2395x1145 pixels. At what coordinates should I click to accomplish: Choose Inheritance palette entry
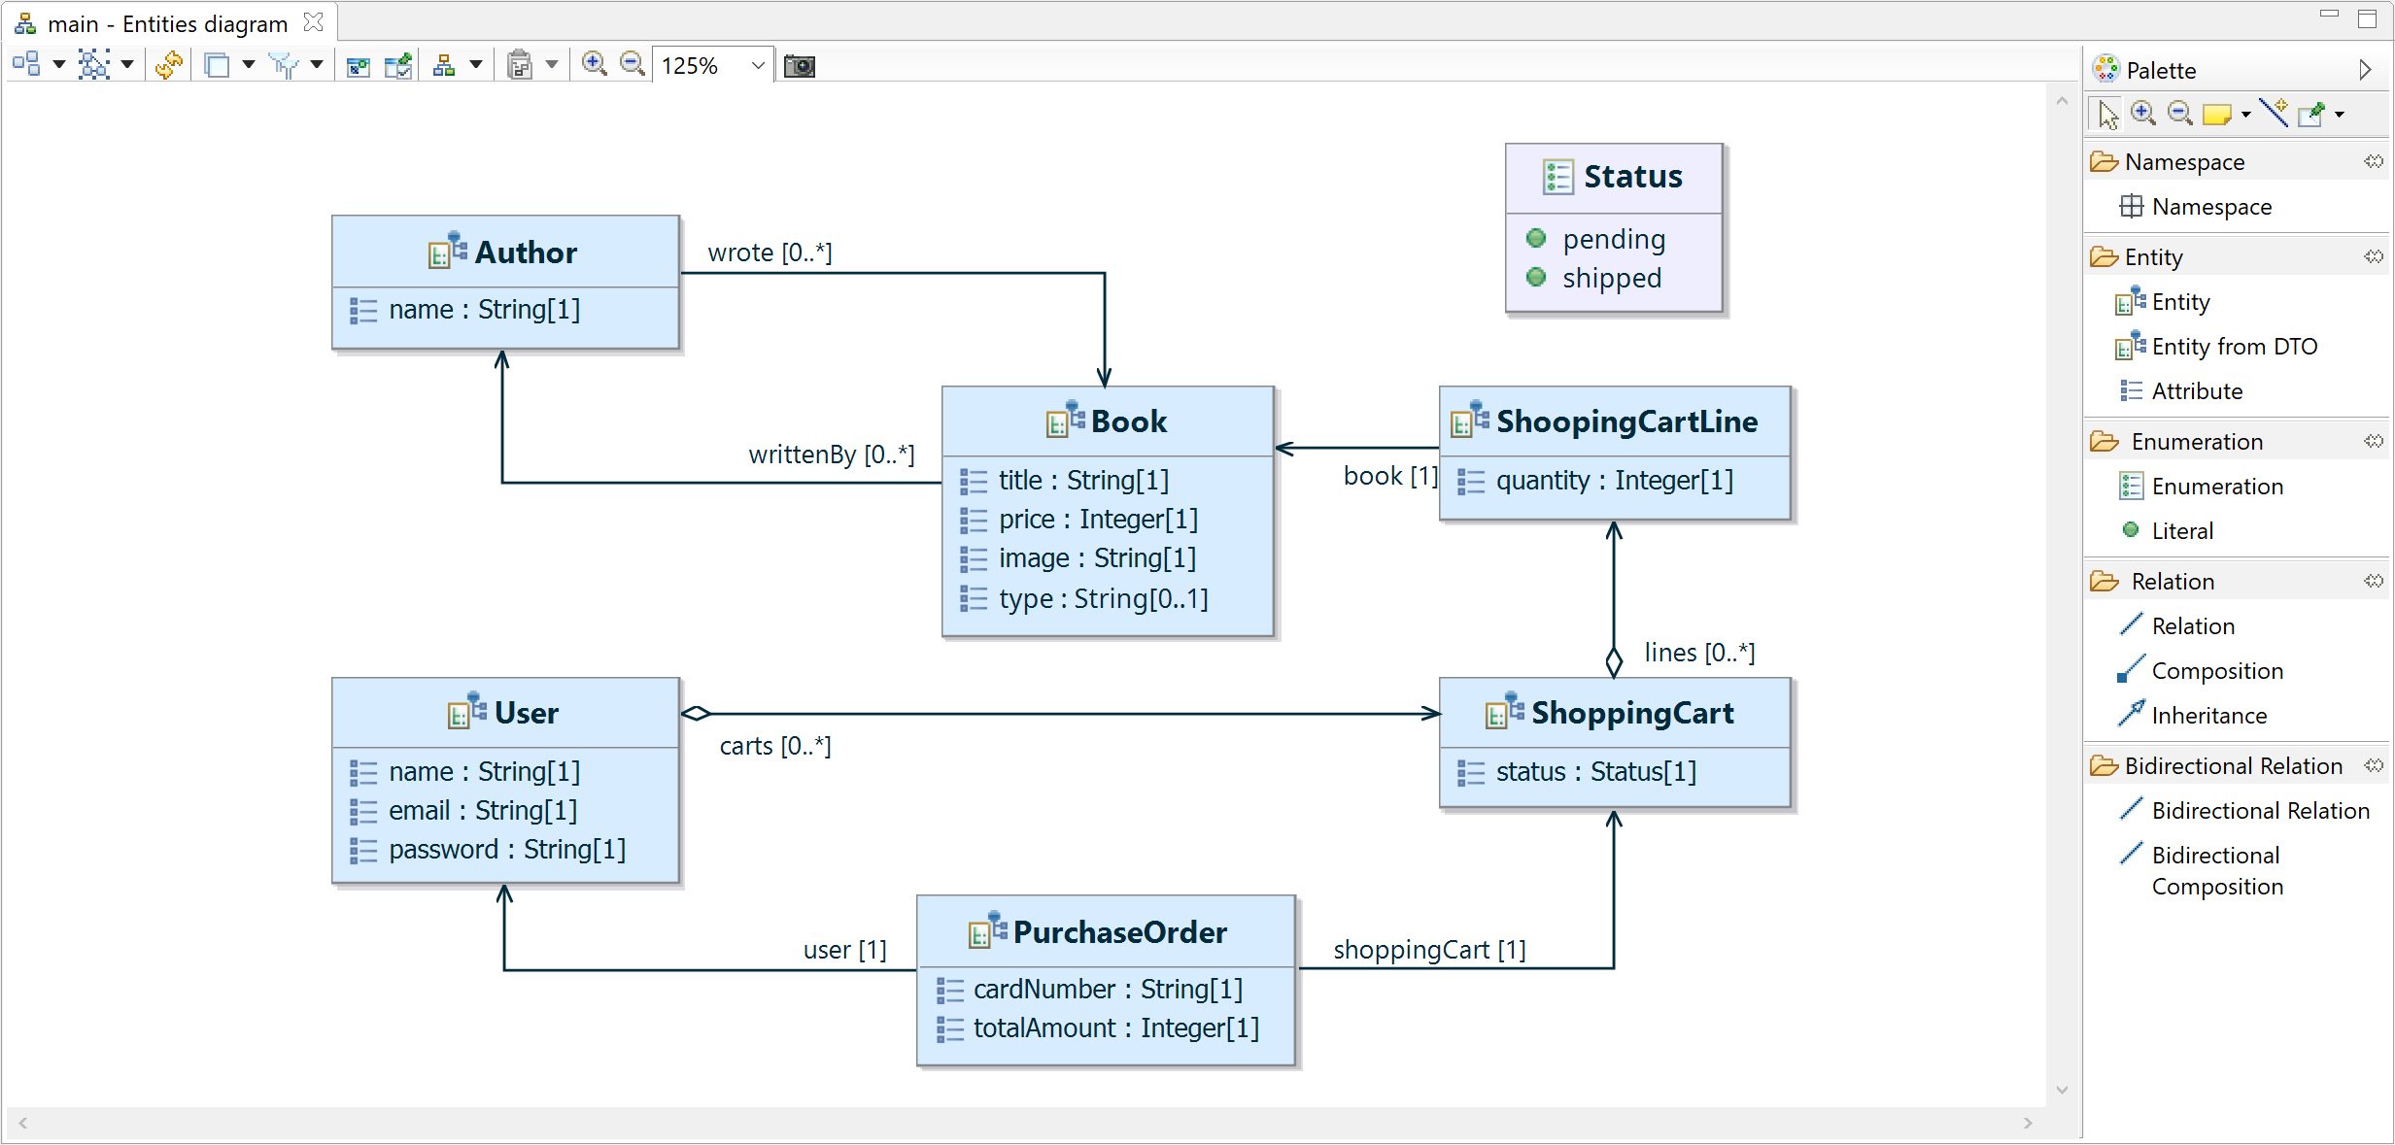(x=2208, y=716)
